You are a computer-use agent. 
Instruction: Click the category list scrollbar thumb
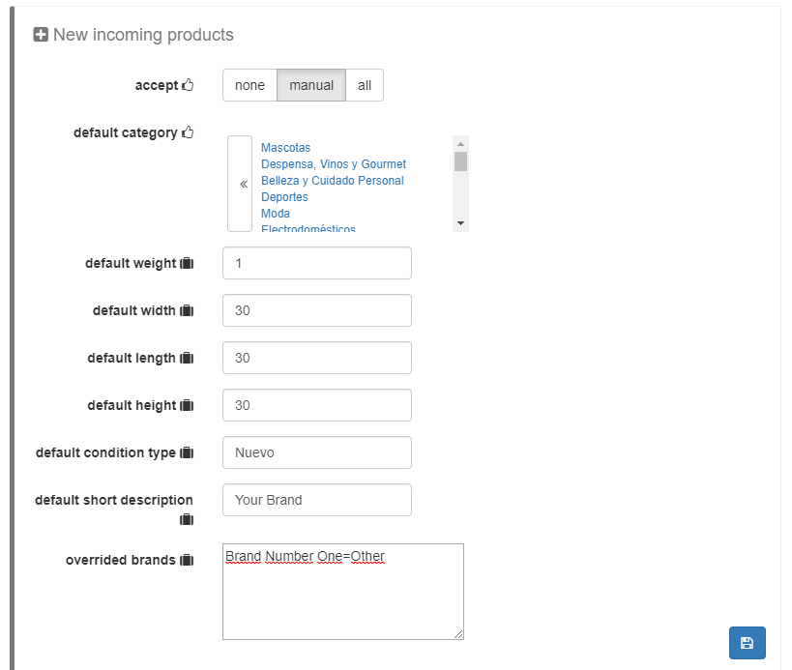tap(460, 161)
